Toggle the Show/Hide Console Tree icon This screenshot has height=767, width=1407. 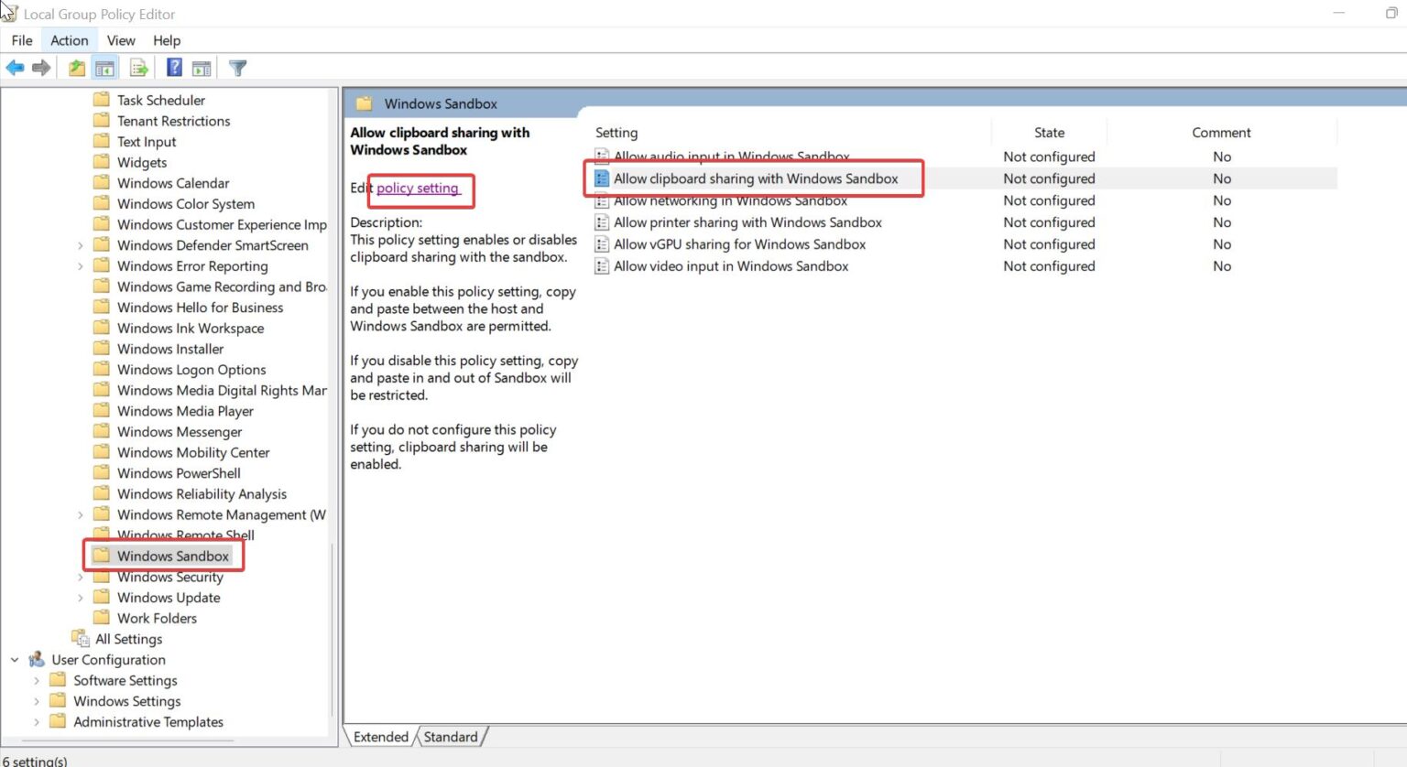coord(105,67)
